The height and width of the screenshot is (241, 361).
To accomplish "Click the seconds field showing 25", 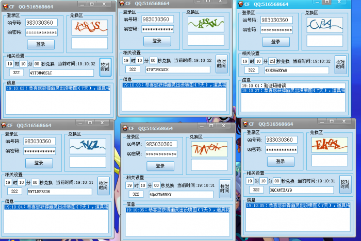I will pyautogui.click(x=272, y=61).
